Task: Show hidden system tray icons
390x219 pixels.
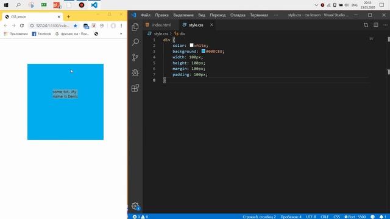Action: tap(316, 5)
